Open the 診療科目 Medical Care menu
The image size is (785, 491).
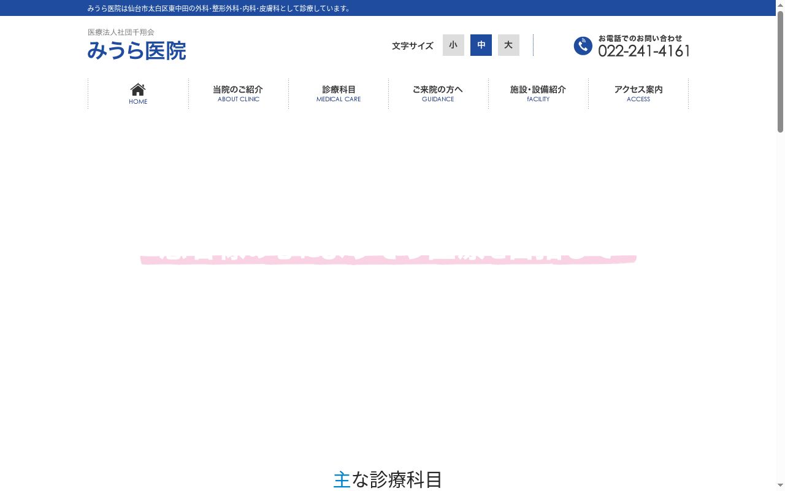pyautogui.click(x=339, y=94)
